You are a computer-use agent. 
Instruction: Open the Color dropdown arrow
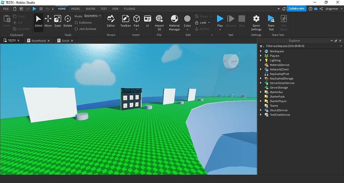[187, 30]
